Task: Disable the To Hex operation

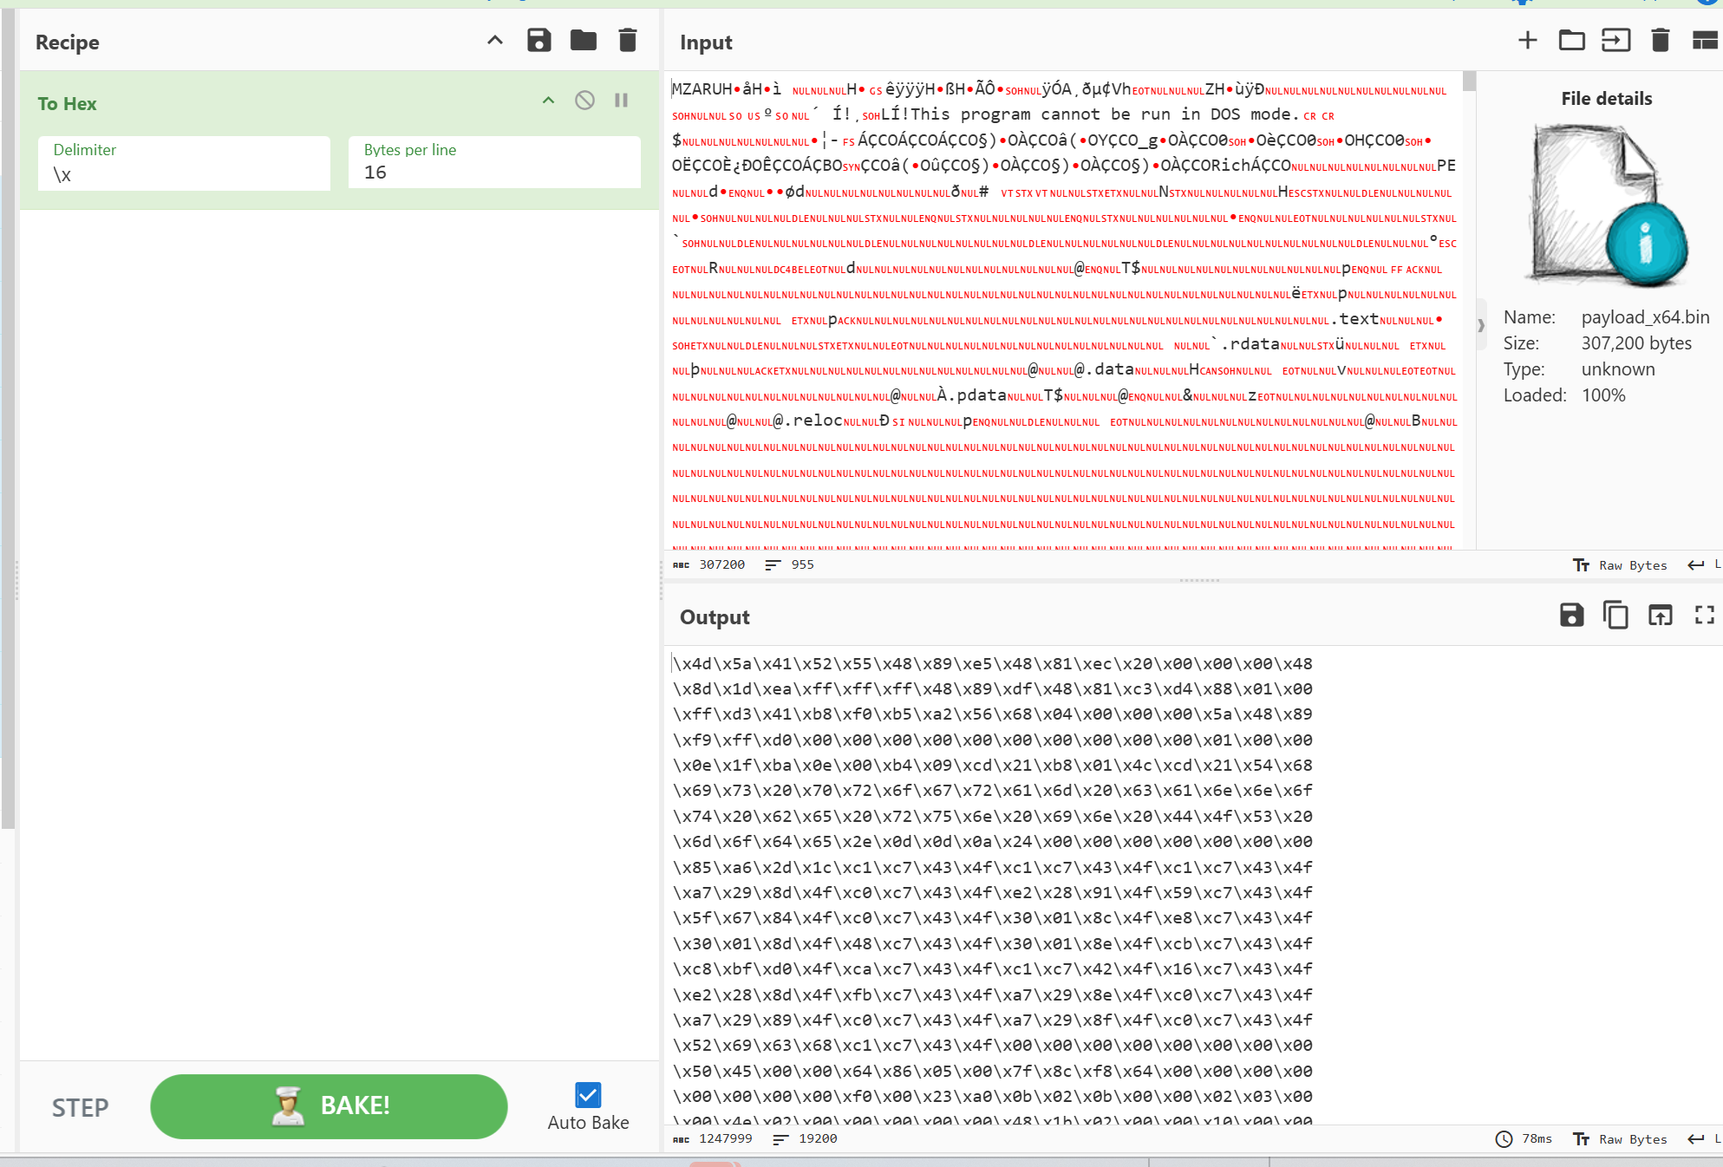Action: tap(584, 101)
